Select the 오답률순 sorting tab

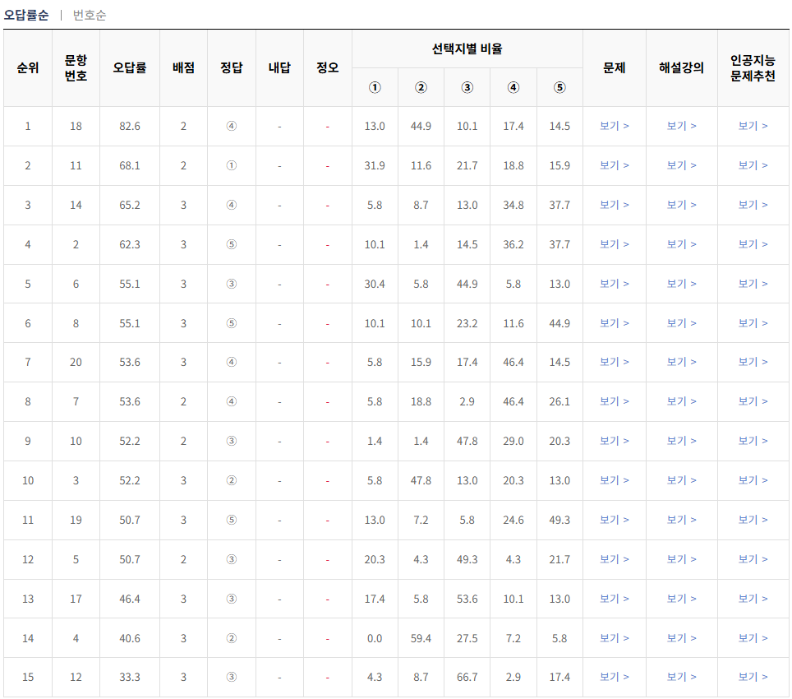point(30,14)
